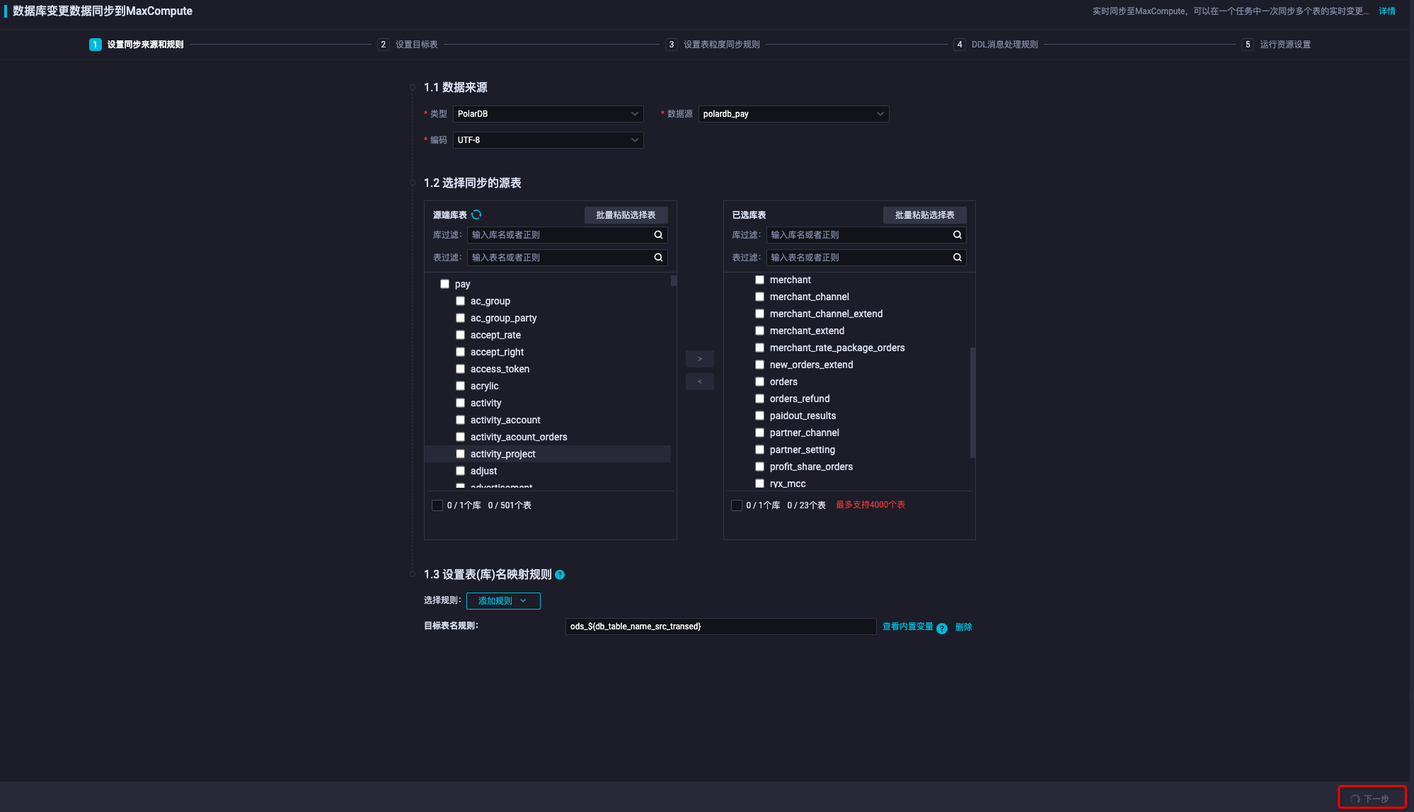
Task: Tick the orders_refund checkbox in selected list
Action: (x=759, y=399)
